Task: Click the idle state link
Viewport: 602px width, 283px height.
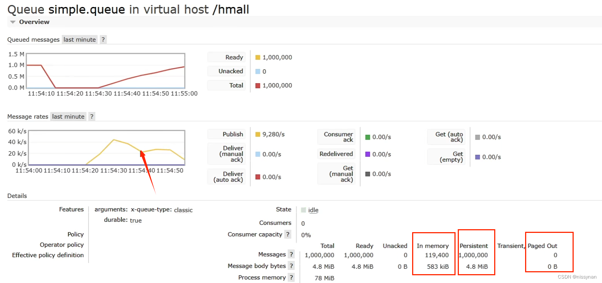Action: [x=313, y=210]
